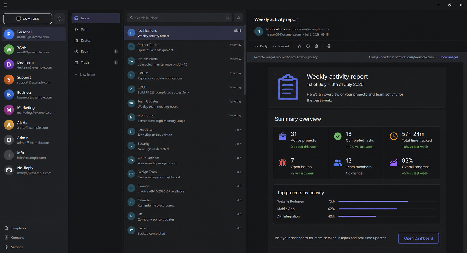Click the clipboard icon in report header

[x=288, y=87]
